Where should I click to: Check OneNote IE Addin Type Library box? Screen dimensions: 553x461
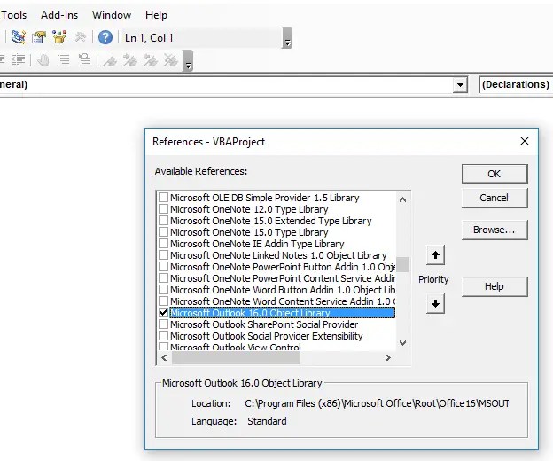163,244
